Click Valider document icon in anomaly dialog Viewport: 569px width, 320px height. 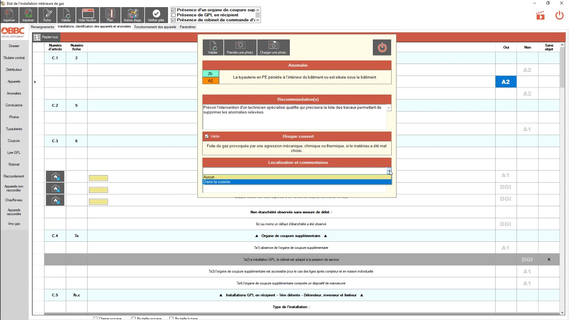(213, 47)
